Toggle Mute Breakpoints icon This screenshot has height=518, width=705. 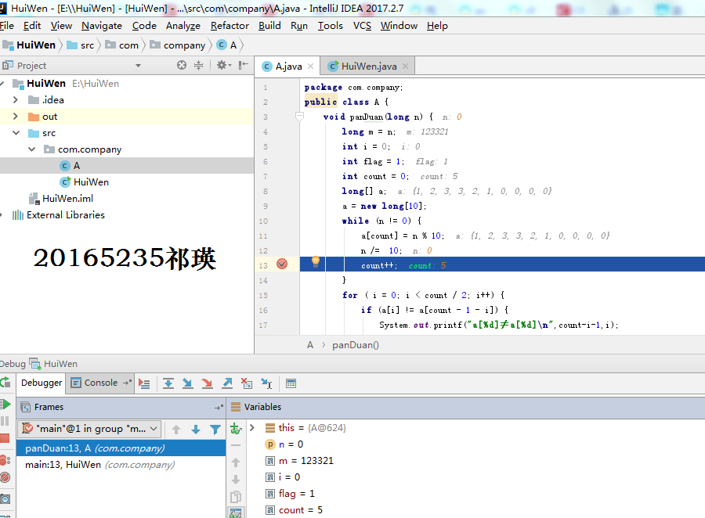(5, 477)
